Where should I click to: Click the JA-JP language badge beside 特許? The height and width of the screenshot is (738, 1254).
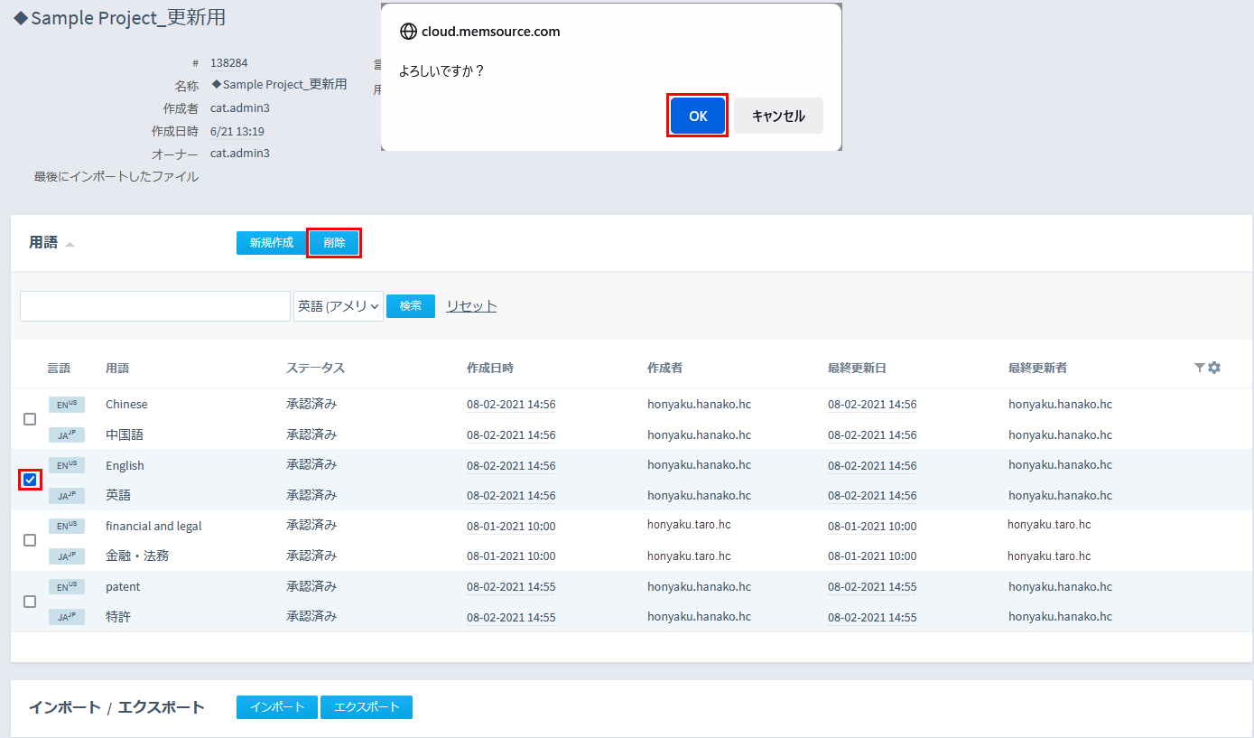pos(66,617)
